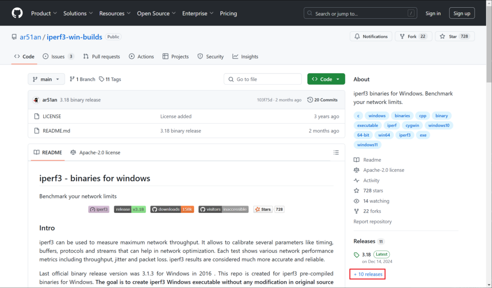This screenshot has height=288, width=492.
Task: Click the ar51an avatar in commit row
Action: click(x=36, y=100)
